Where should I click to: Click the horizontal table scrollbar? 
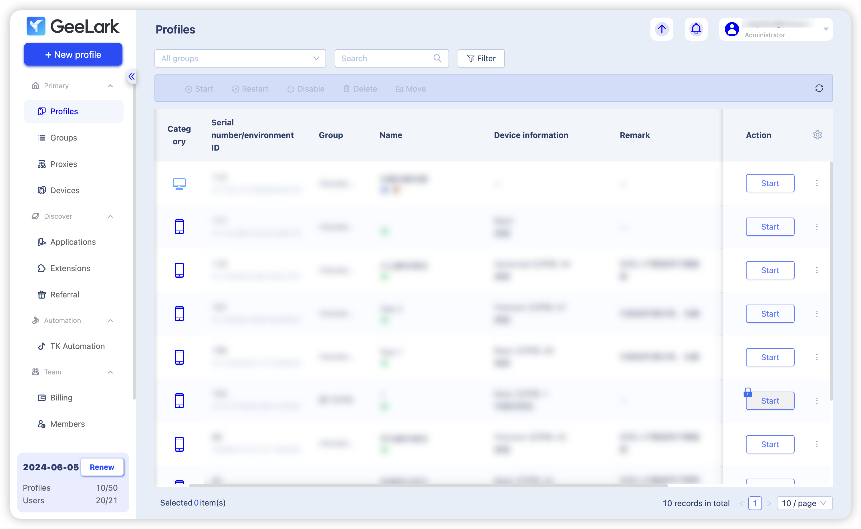click(x=428, y=485)
